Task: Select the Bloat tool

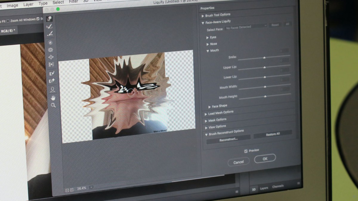Action: pos(51,57)
